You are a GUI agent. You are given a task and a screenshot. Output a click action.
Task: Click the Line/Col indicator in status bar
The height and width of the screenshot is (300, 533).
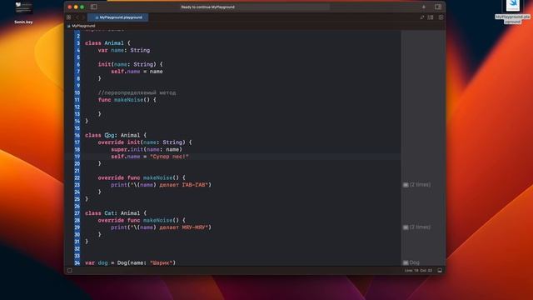pos(418,270)
